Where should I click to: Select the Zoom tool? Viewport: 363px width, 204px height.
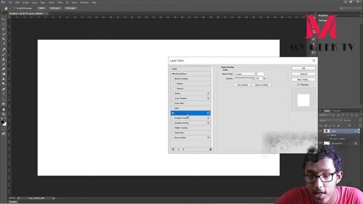[x=3, y=114]
